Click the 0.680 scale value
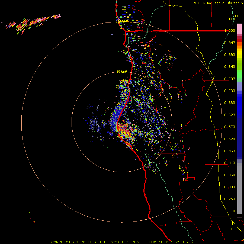 [230, 103]
